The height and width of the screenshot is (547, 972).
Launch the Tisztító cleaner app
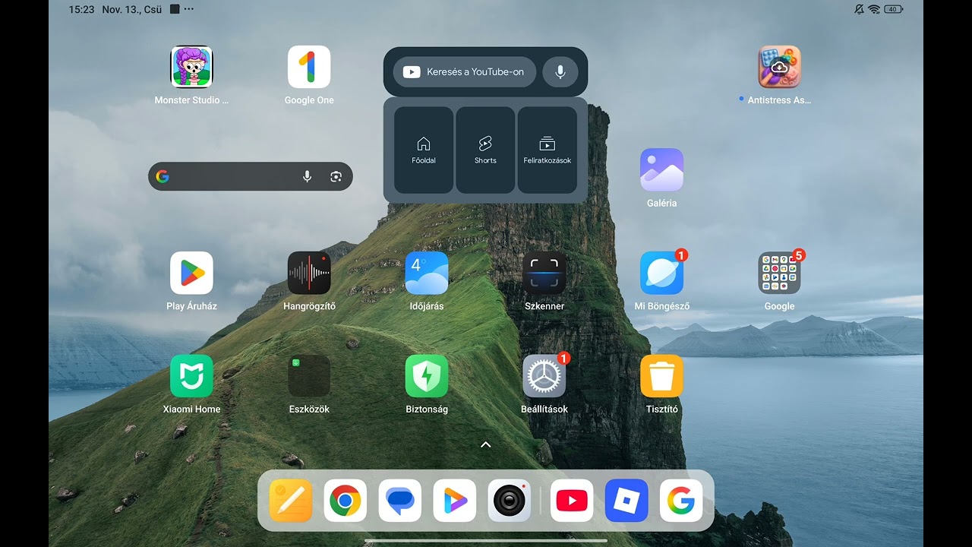click(x=661, y=375)
